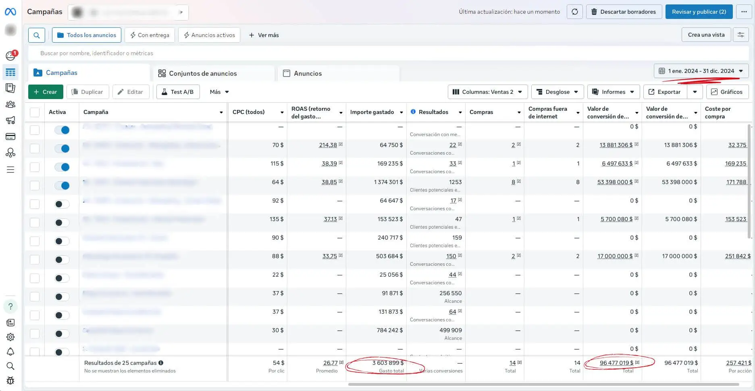Check the box for the 169 235 $ campaign row
Screen dimensions: 755x391
coord(35,167)
